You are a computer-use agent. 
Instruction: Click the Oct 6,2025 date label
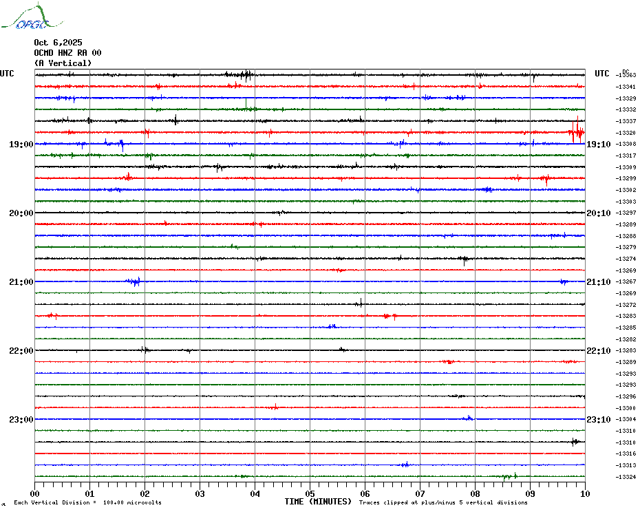[x=58, y=43]
